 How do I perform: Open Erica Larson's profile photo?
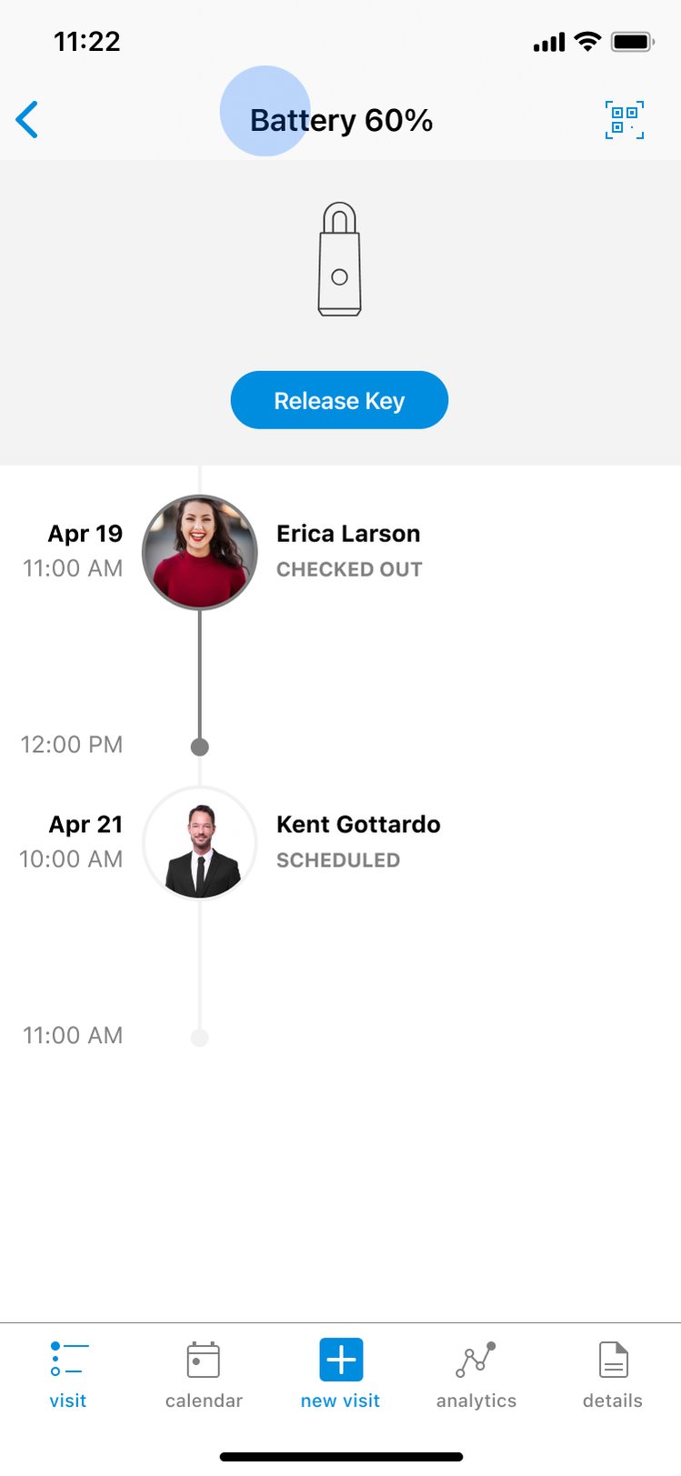point(200,552)
